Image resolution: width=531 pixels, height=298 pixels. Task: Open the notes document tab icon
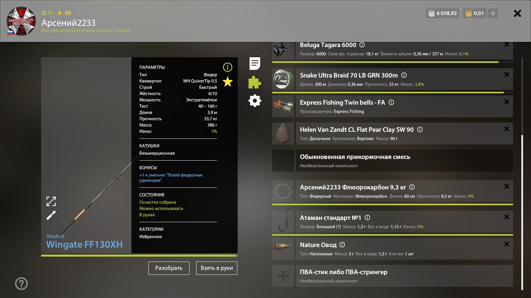coord(255,64)
